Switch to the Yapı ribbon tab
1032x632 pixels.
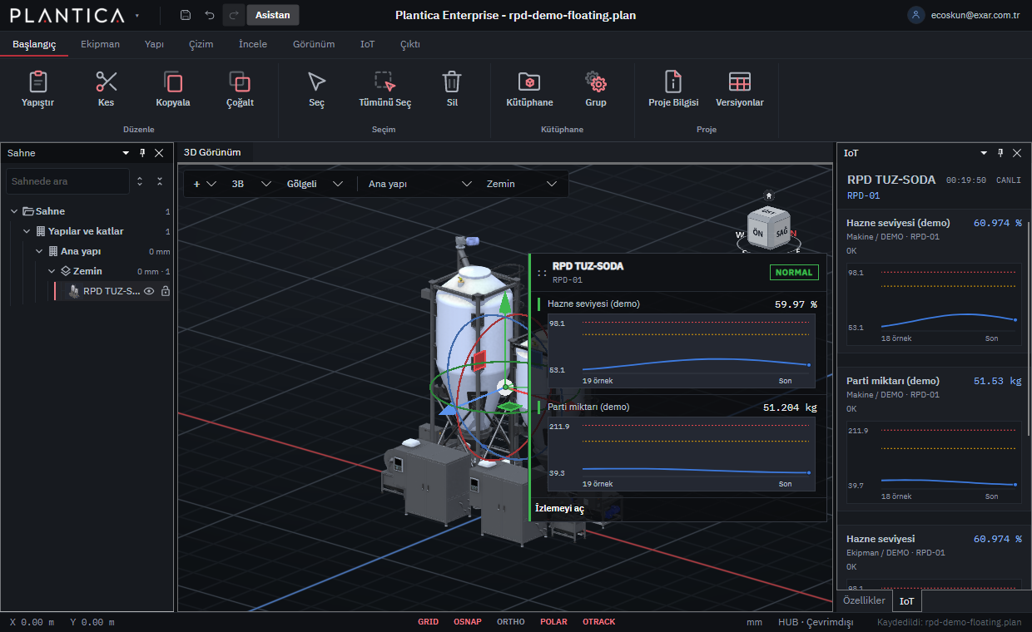pyautogui.click(x=154, y=44)
